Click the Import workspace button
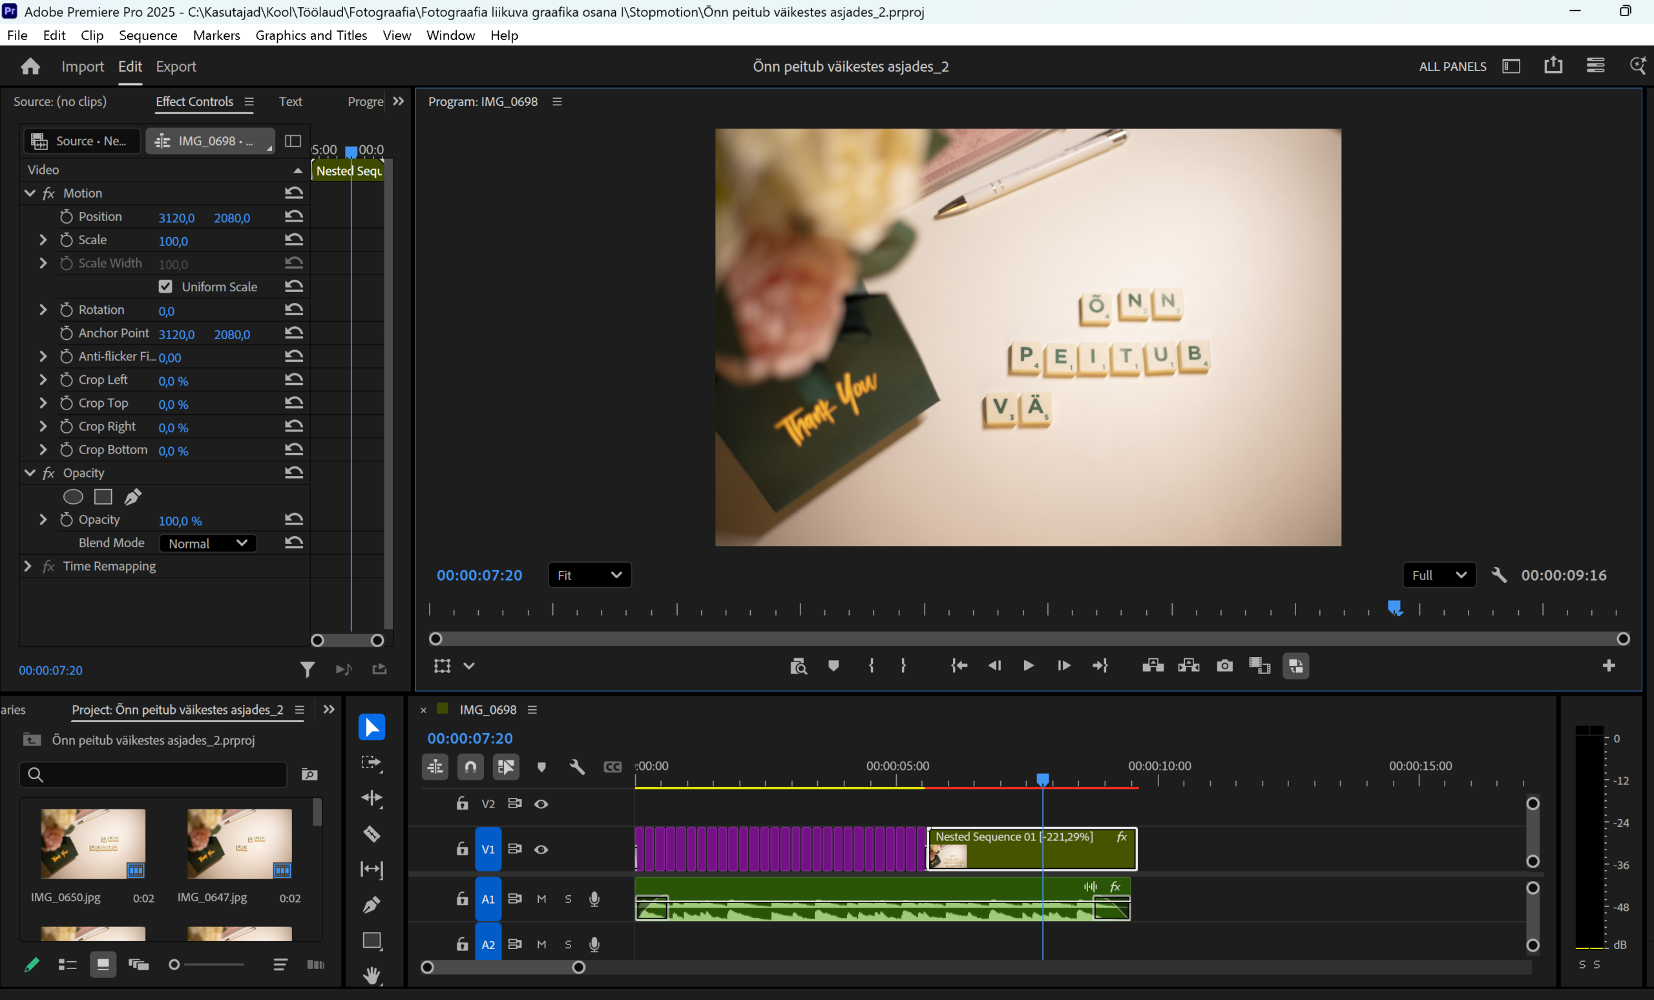This screenshot has height=1000, width=1654. click(x=83, y=67)
